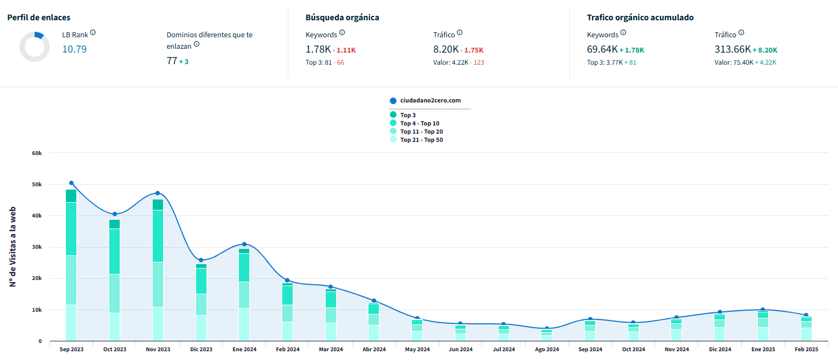Click the red traffic change - 1.75K

pyautogui.click(x=472, y=50)
